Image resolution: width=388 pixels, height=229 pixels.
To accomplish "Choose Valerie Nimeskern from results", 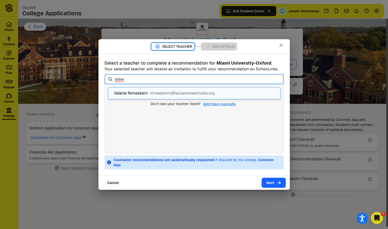I will pyautogui.click(x=194, y=93).
